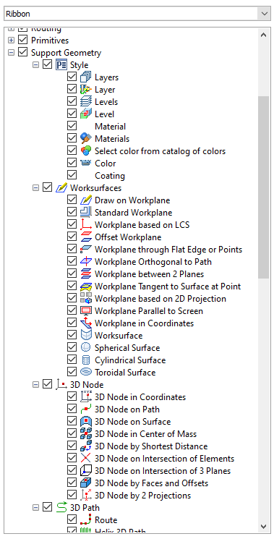
Task: Click the 3D Node on Path icon
Action: pos(85,409)
